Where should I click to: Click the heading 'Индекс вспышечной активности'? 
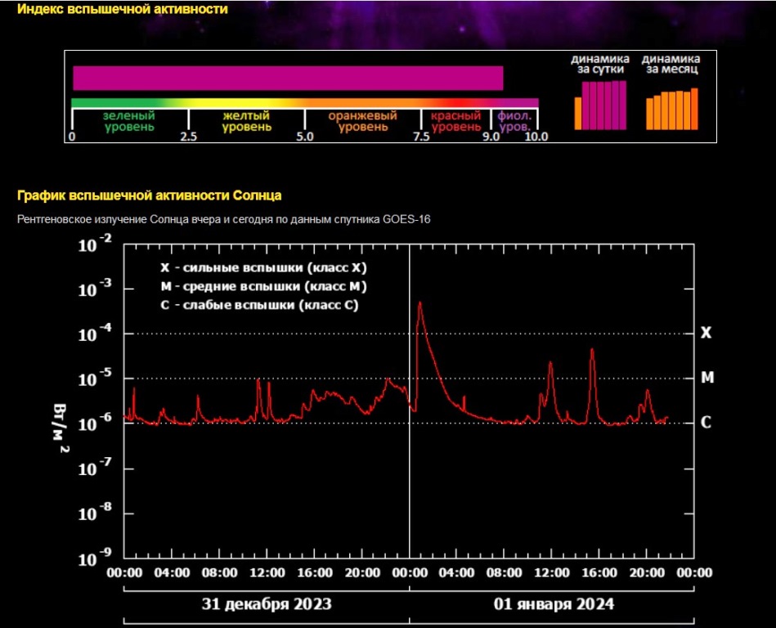click(x=122, y=9)
